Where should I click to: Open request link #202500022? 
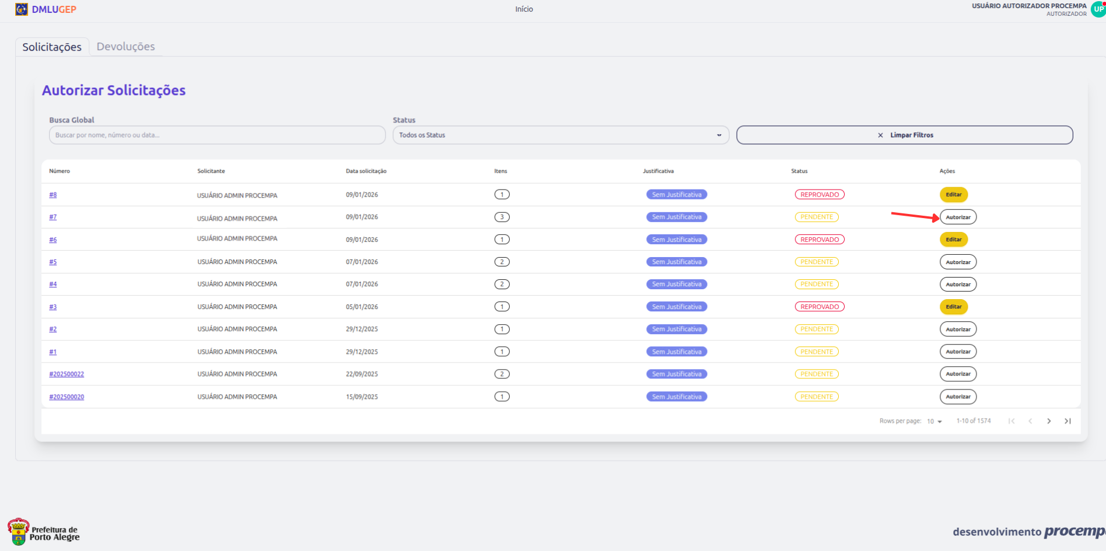click(x=66, y=374)
